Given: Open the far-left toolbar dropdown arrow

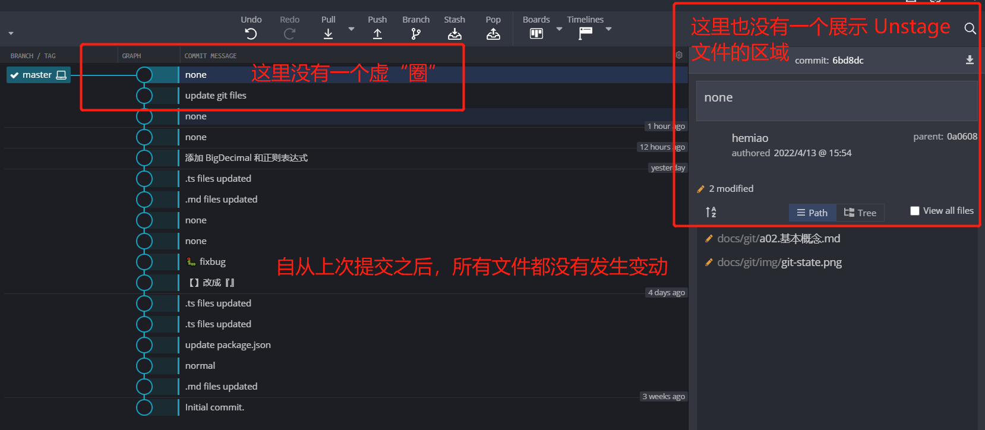Looking at the screenshot, I should pyautogui.click(x=11, y=33).
